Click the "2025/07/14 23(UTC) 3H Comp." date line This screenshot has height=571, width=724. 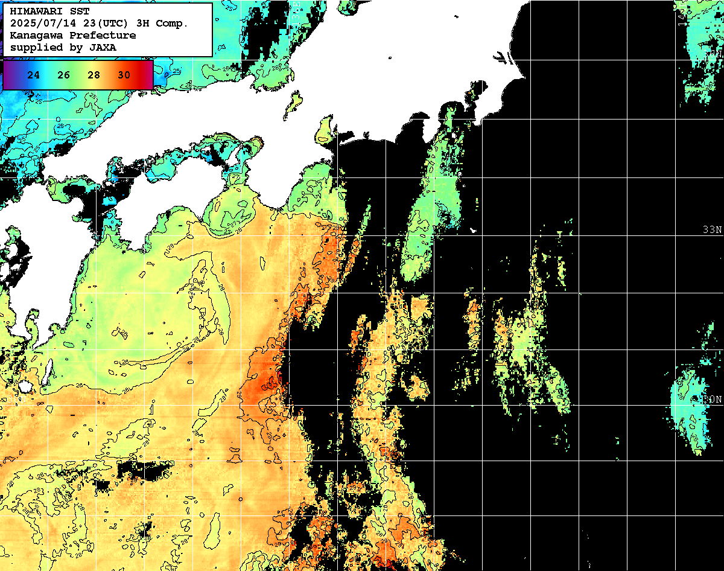(100, 23)
